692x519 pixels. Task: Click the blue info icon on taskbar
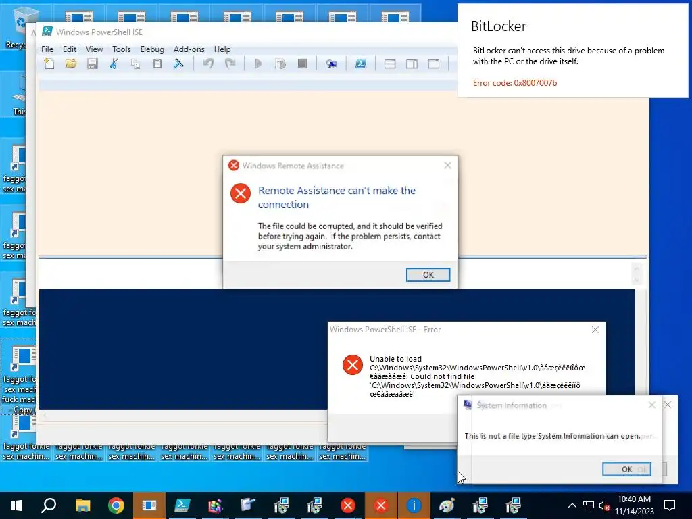(414, 505)
